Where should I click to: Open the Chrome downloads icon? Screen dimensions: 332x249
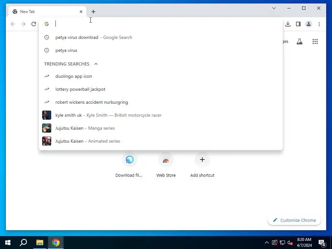tap(288, 24)
